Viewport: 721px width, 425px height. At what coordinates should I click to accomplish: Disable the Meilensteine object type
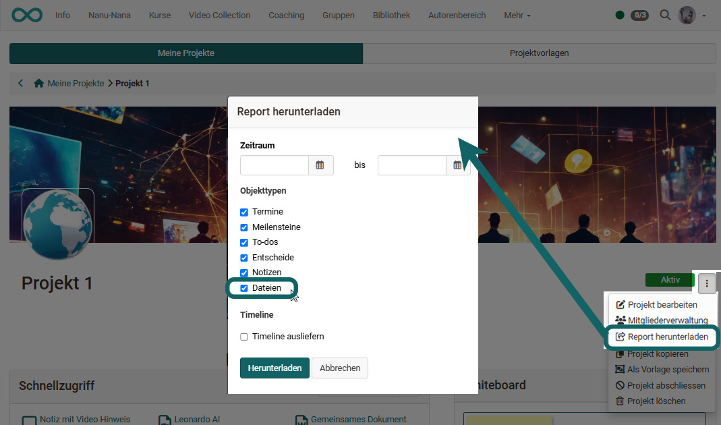coord(243,227)
